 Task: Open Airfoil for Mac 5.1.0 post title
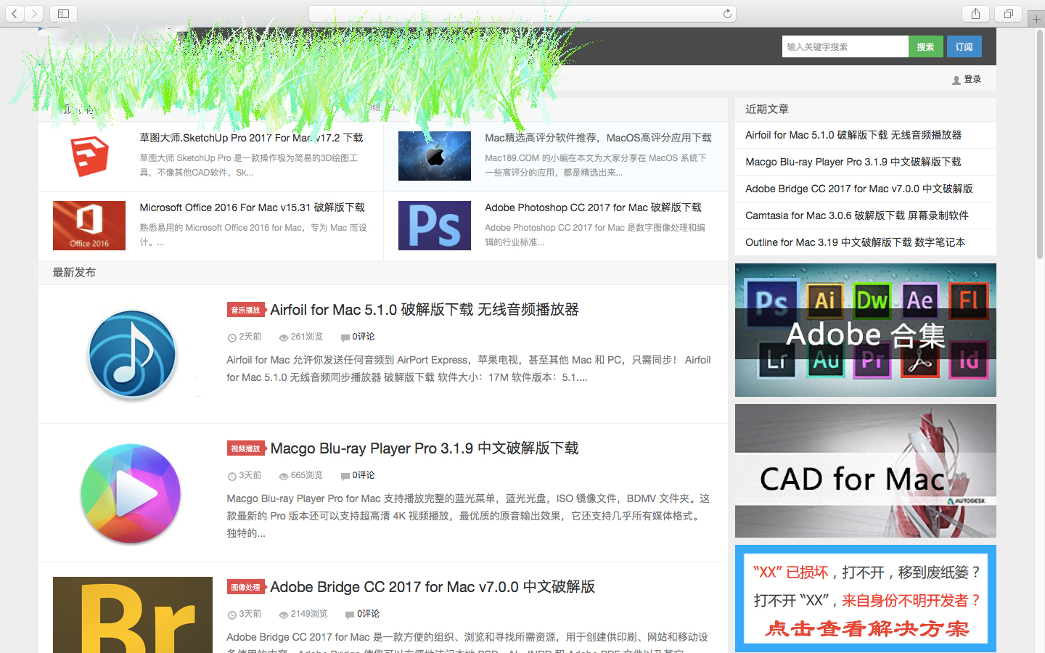point(425,310)
